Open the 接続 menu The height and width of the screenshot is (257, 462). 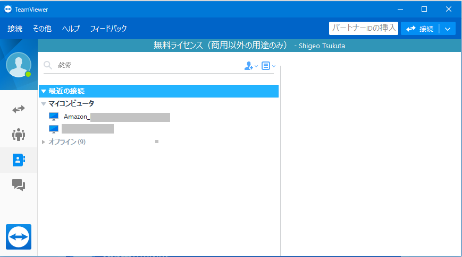(15, 29)
